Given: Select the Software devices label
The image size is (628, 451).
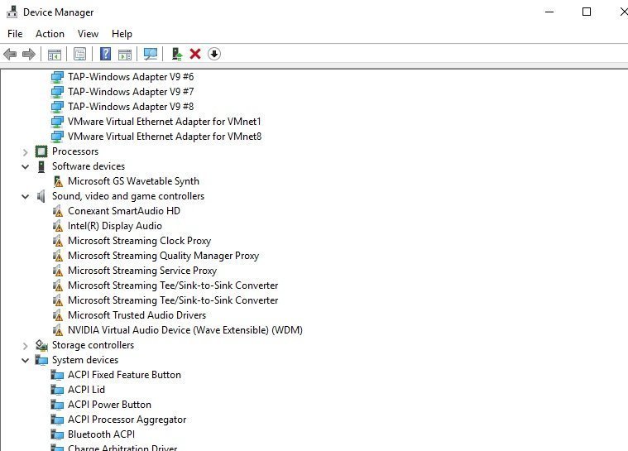Looking at the screenshot, I should click(89, 166).
